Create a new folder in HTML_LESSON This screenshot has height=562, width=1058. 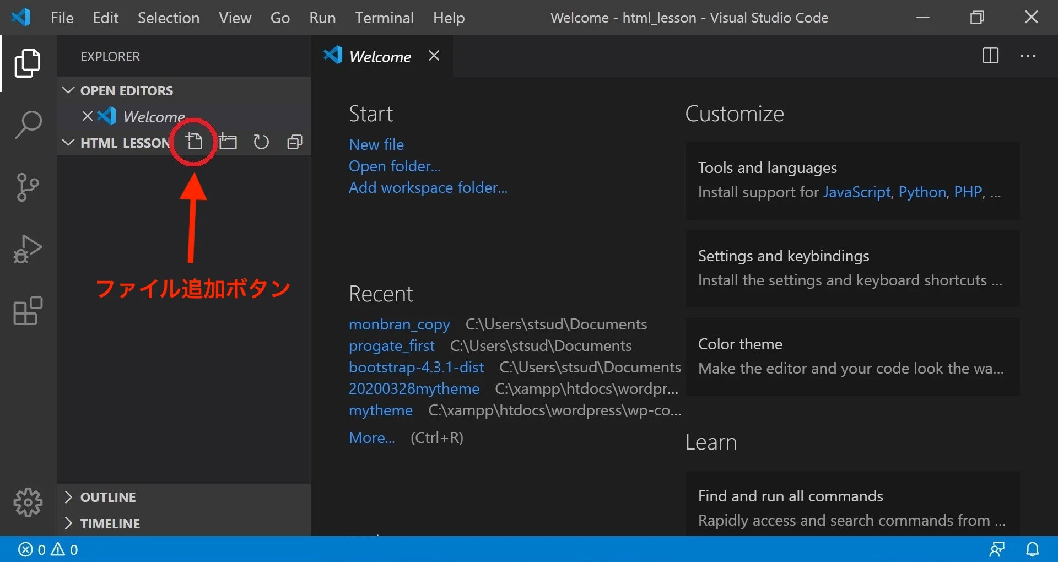[x=228, y=142]
